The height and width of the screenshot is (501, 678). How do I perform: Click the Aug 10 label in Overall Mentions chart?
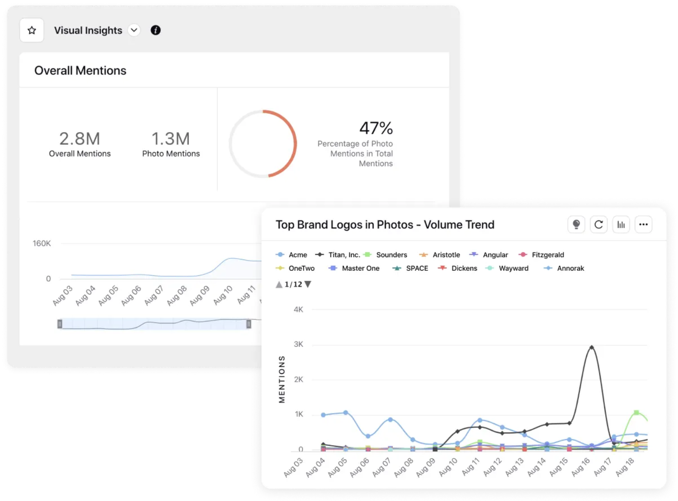coord(223,295)
